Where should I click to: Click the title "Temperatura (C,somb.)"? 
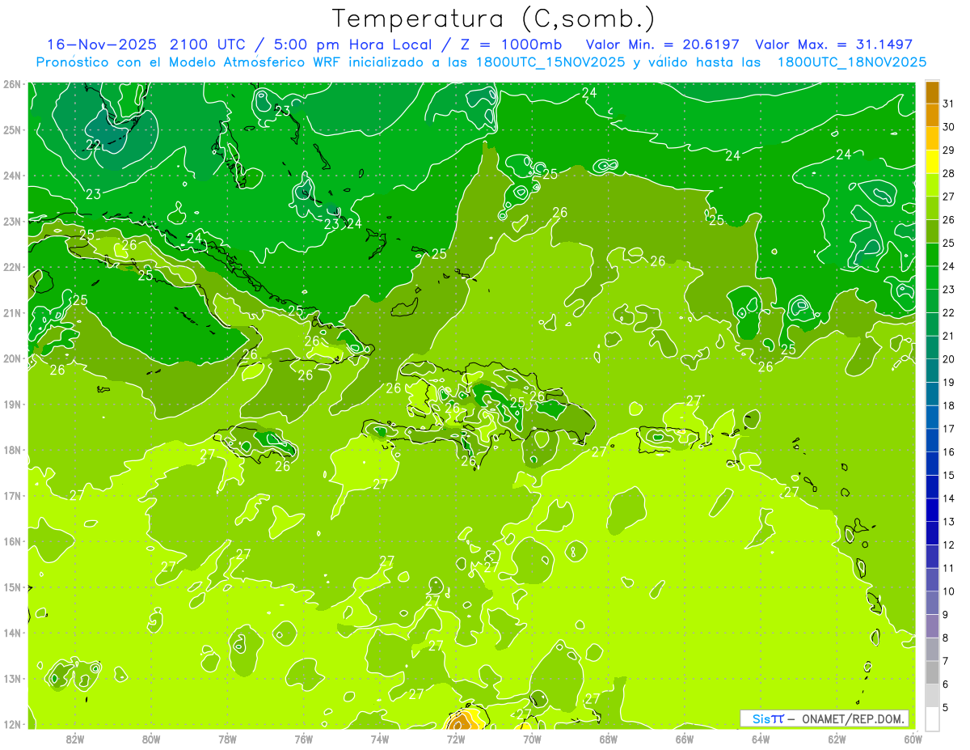click(x=494, y=19)
